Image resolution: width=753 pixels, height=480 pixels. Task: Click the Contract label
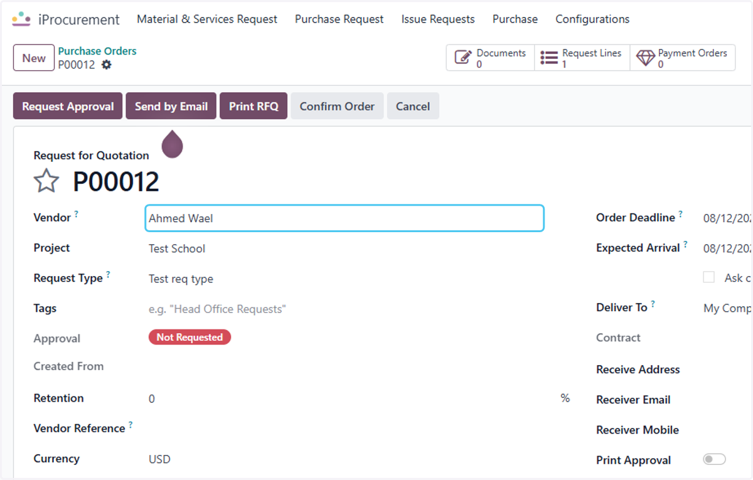[x=618, y=338]
